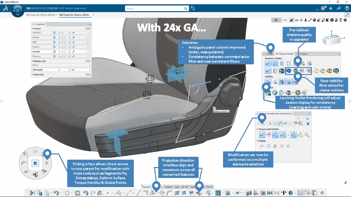Screen dimensions: 351x197
Task: Activate the Model frame play toggle
Action: coord(54,37)
